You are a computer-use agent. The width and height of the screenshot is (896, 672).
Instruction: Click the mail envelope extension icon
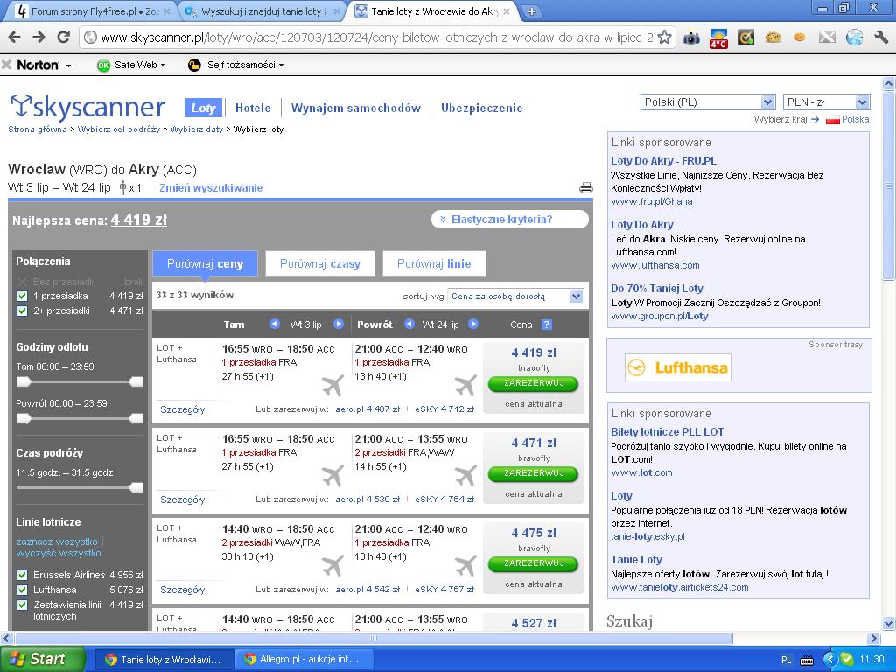pos(827,38)
